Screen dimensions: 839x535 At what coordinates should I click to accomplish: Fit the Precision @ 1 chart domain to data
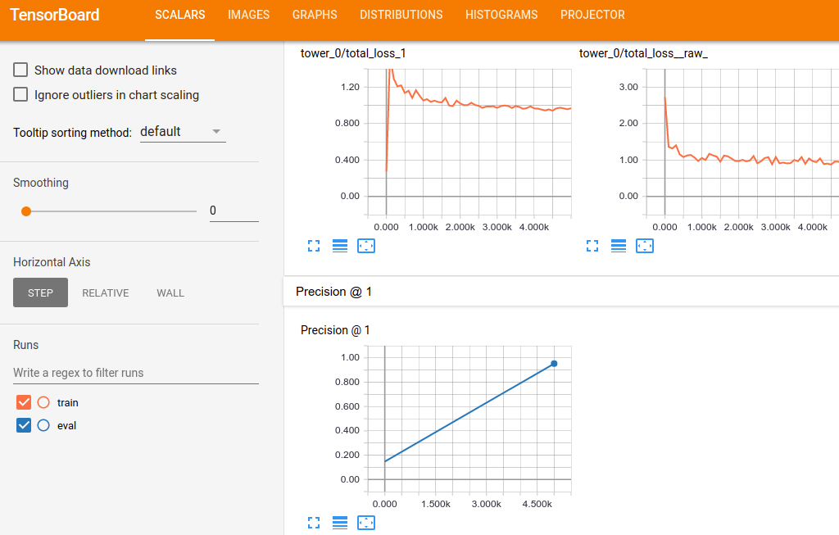pos(366,523)
